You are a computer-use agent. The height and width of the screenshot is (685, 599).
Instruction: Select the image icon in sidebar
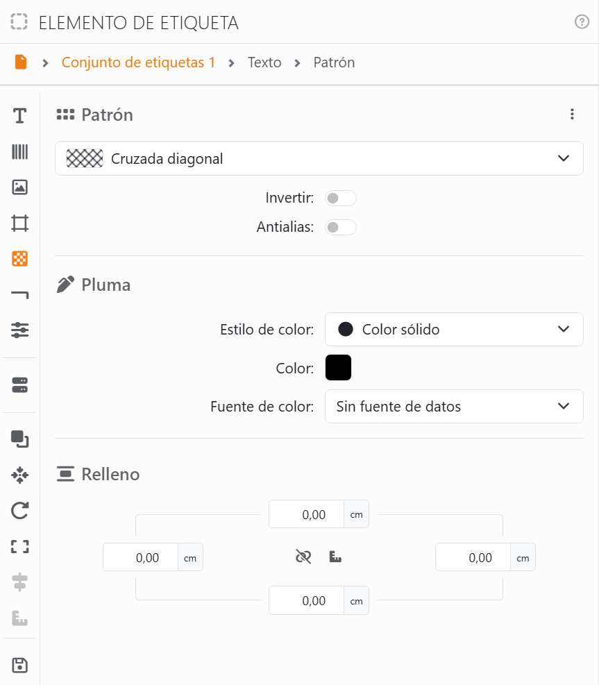pos(19,187)
